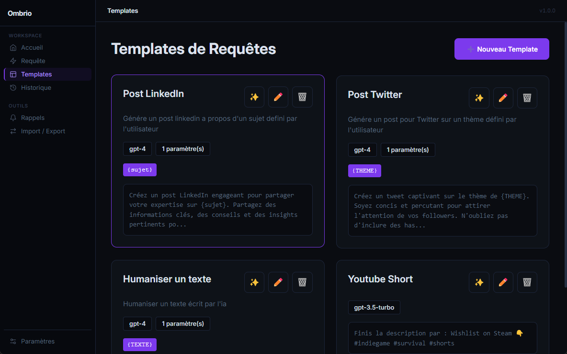This screenshot has height=354, width=567.
Task: Open Historique in the sidebar
Action: point(36,88)
